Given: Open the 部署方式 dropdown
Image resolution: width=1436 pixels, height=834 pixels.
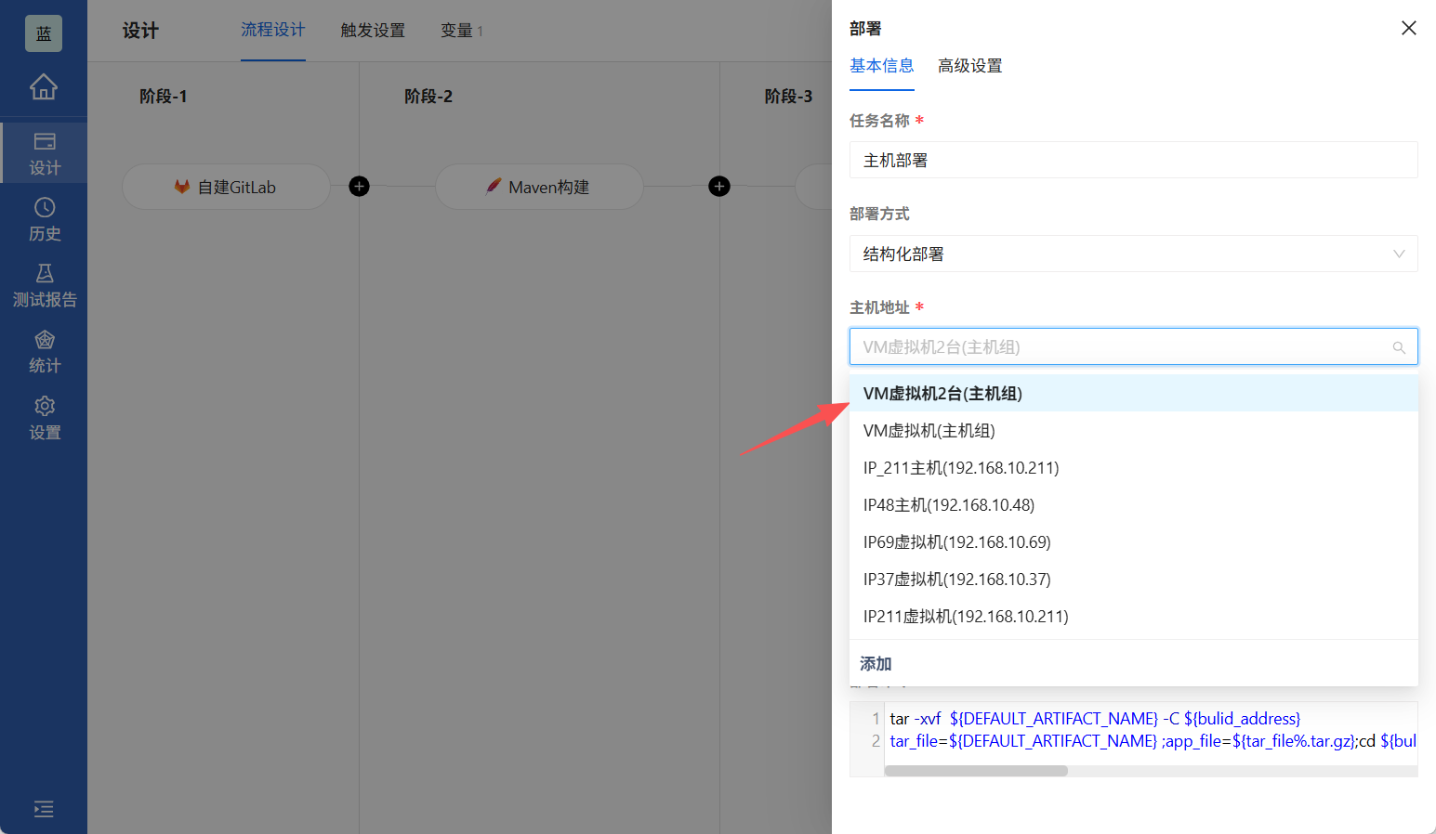Looking at the screenshot, I should pyautogui.click(x=1133, y=254).
